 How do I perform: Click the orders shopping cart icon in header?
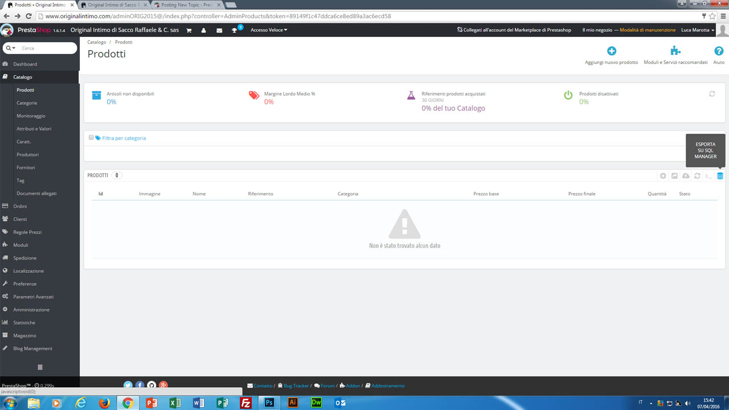pyautogui.click(x=189, y=30)
